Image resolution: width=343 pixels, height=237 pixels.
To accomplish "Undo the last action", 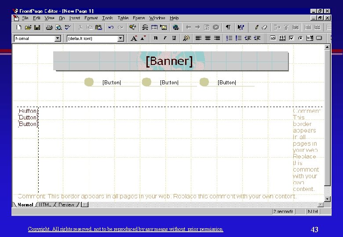I will [x=111, y=27].
